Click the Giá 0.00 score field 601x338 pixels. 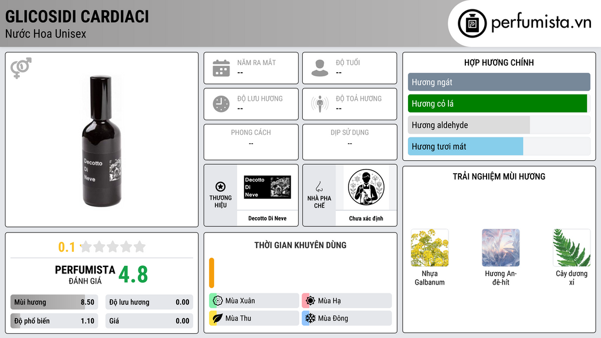pyautogui.click(x=149, y=321)
